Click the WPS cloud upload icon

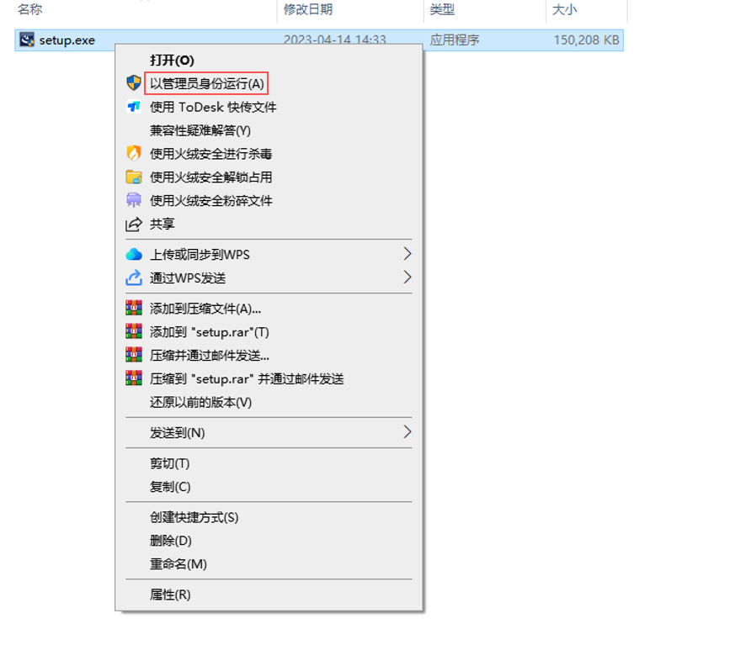(134, 254)
